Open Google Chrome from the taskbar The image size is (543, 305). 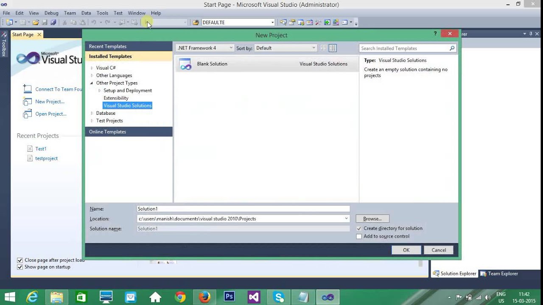[x=180, y=297]
